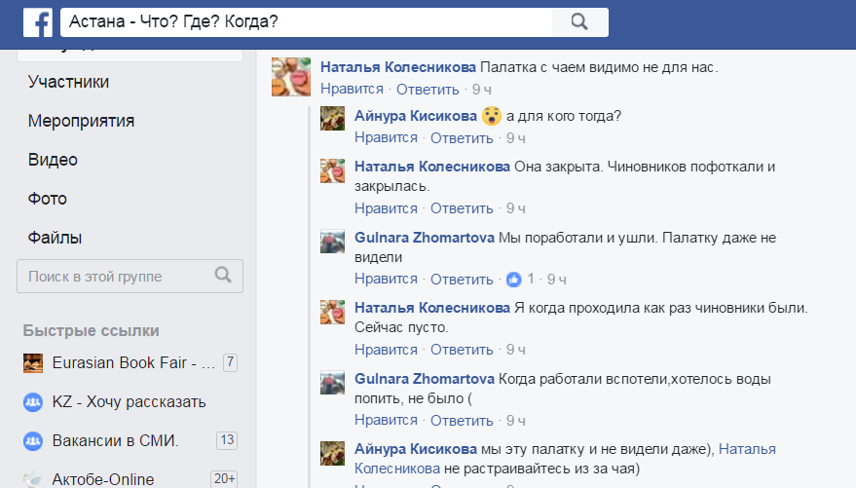The width and height of the screenshot is (856, 488).
Task: Click the top Facebook search field
Action: click(x=307, y=21)
